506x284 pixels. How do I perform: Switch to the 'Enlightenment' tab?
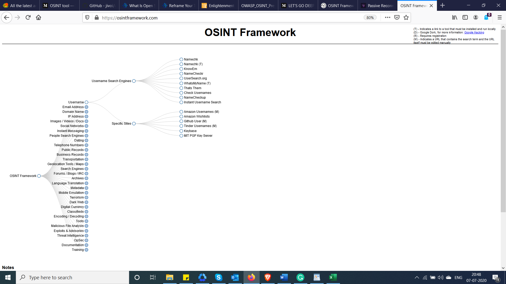pos(219,6)
